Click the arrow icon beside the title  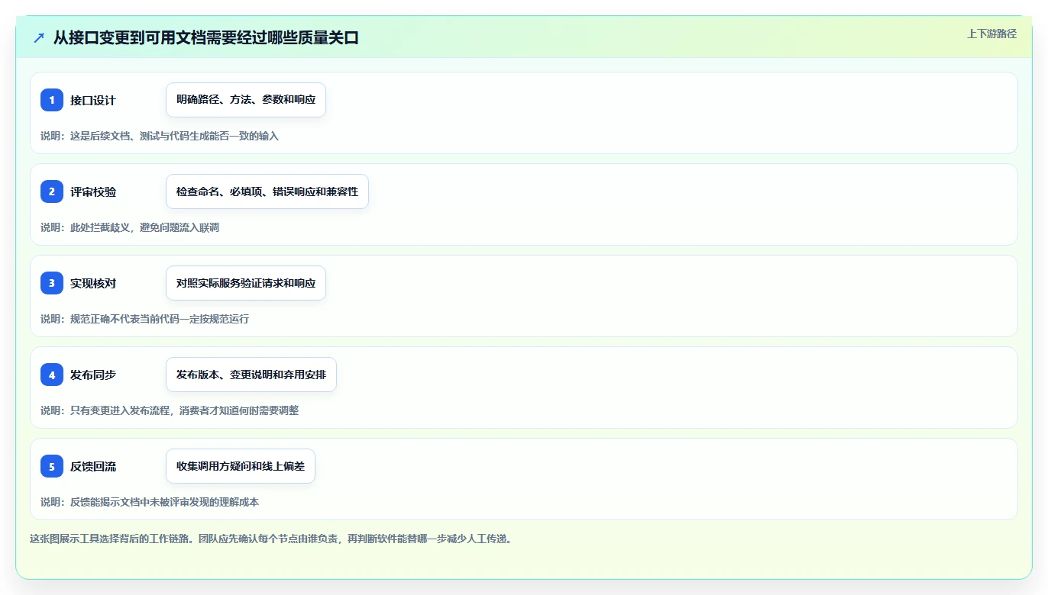[39, 37]
